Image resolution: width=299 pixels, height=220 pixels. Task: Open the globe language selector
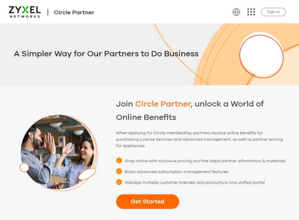[x=236, y=12]
